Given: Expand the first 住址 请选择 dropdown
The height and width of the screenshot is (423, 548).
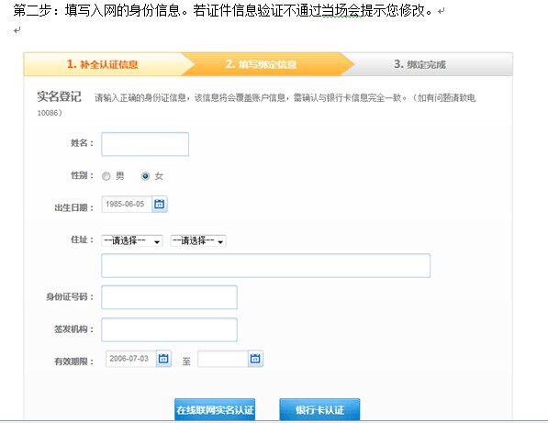Looking at the screenshot, I should (x=132, y=240).
